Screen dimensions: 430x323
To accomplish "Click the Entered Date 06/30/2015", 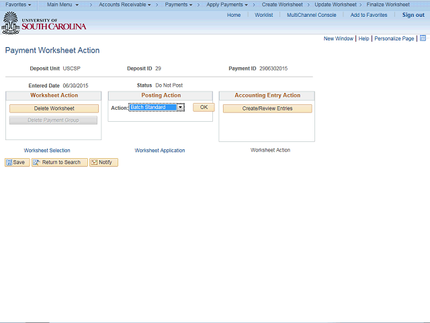I will tap(75, 85).
